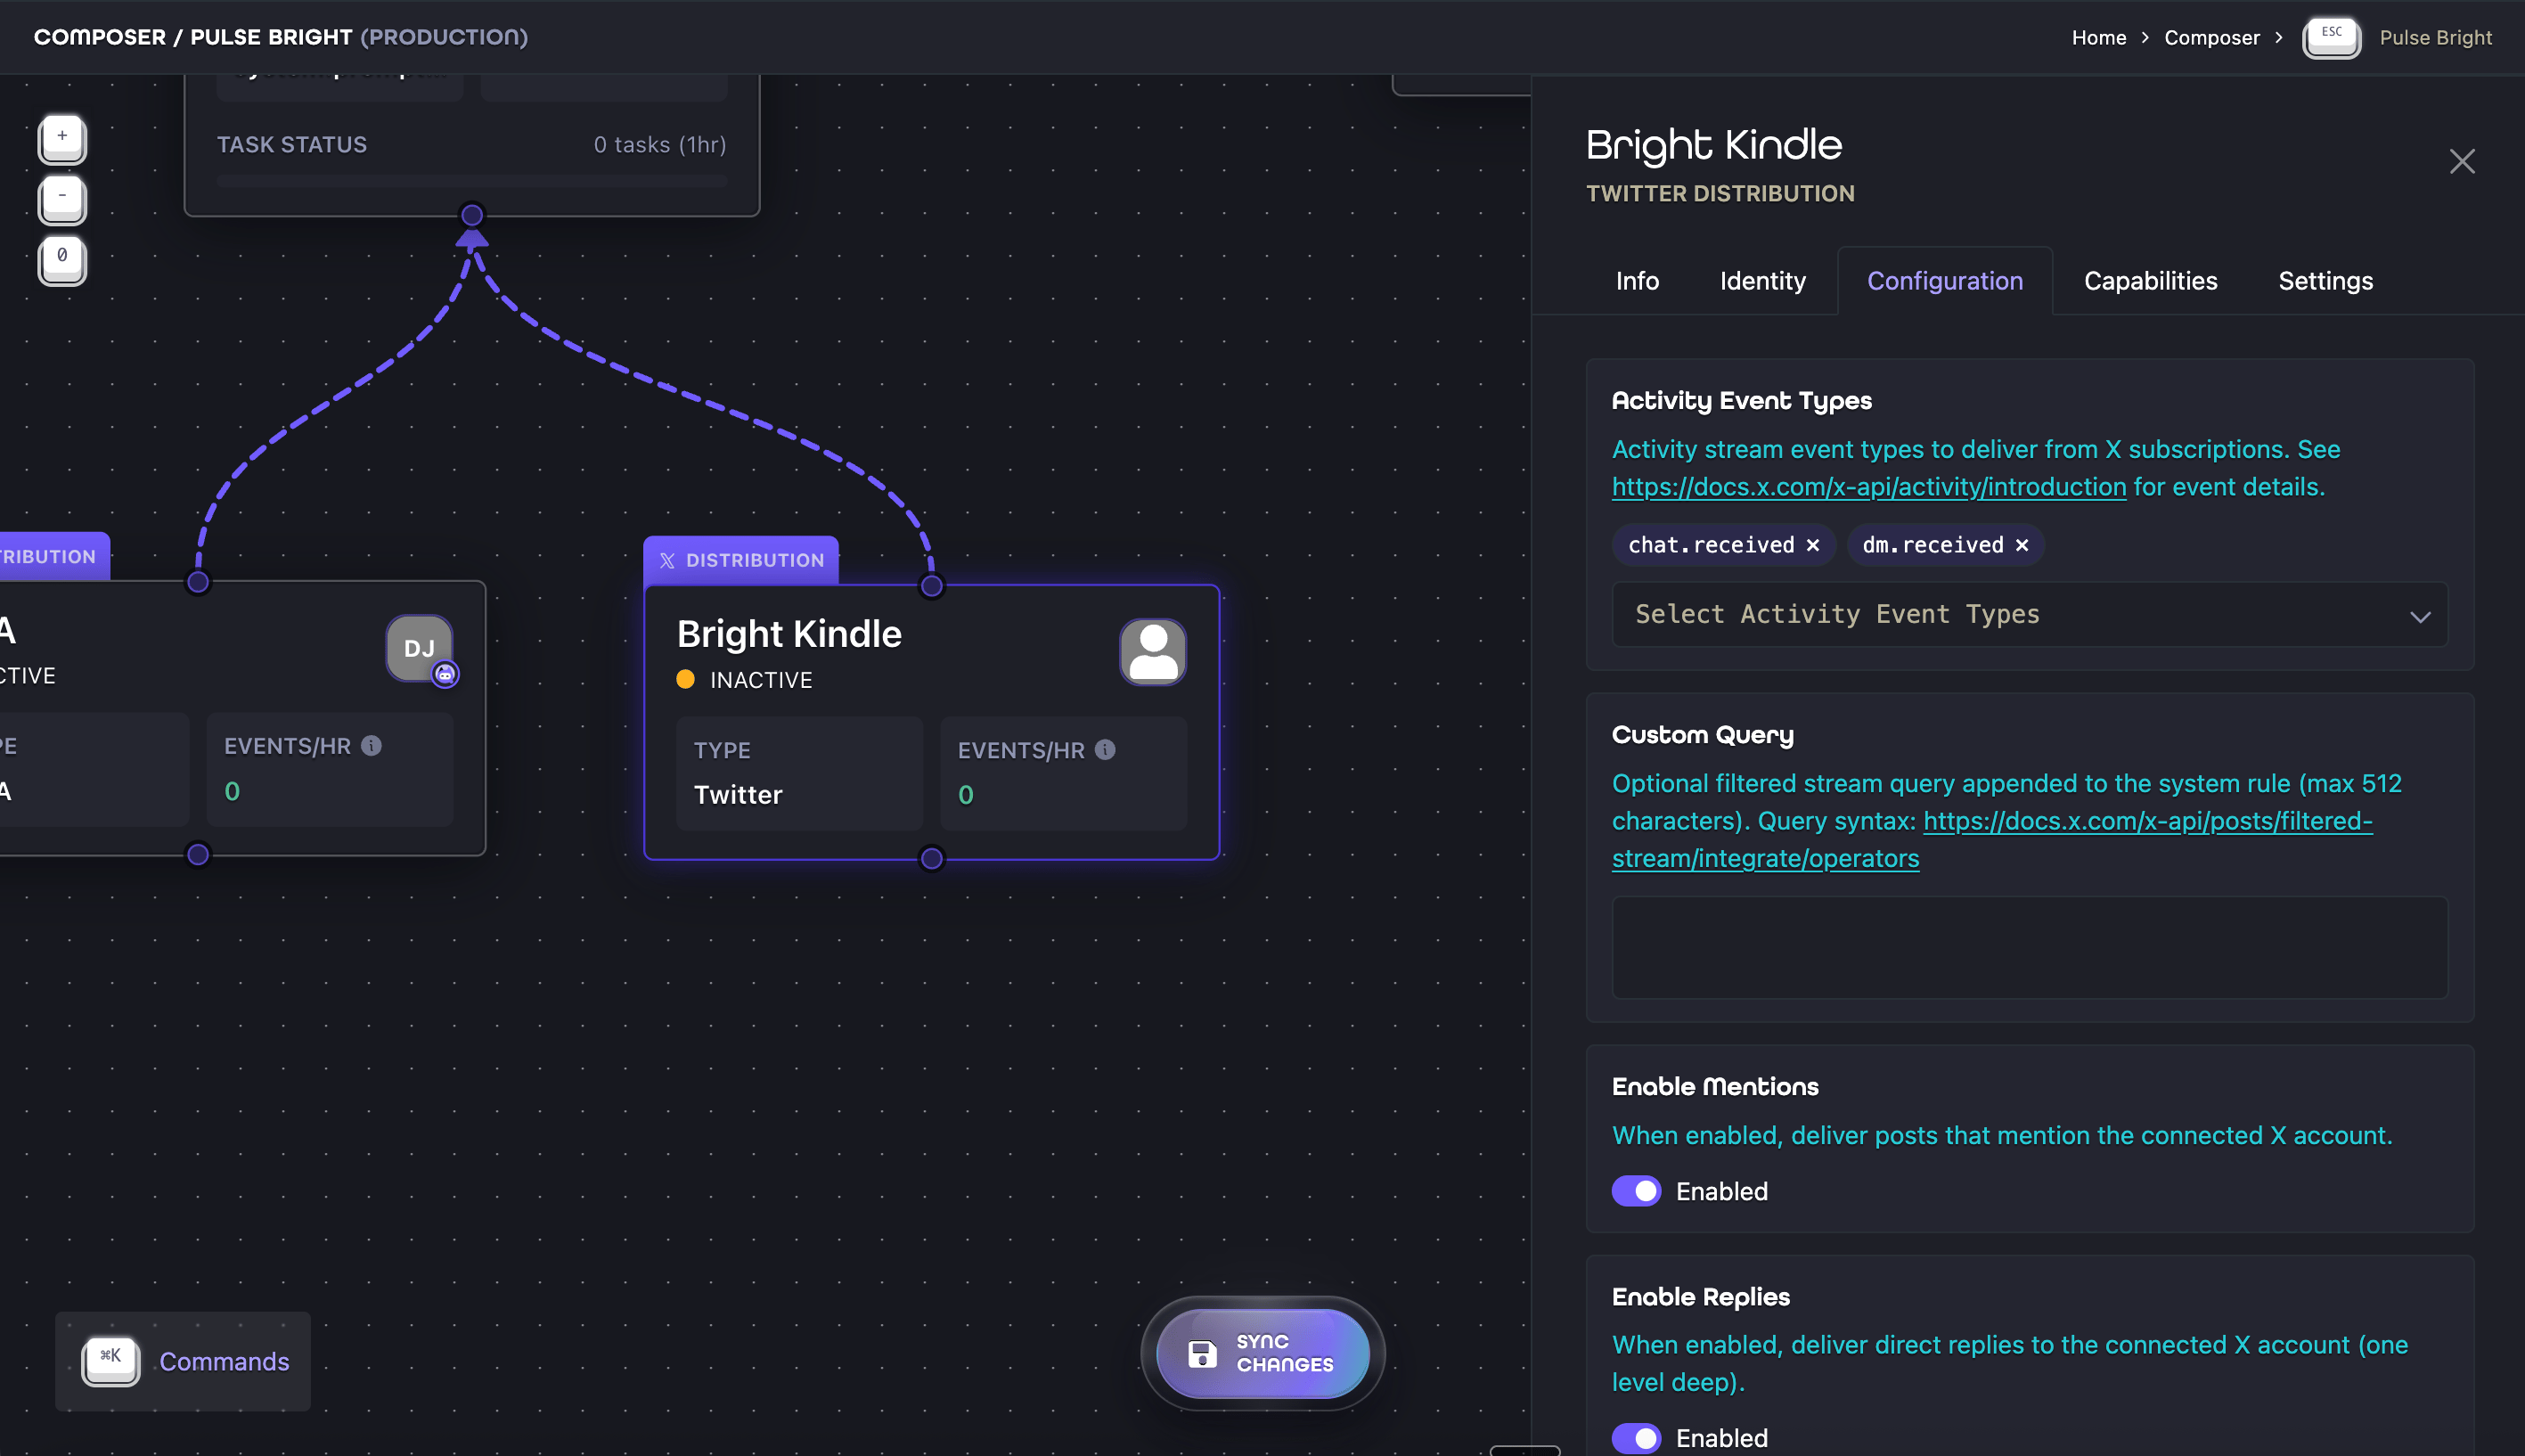Close the Bright Kindle side panel
Screen dimensions: 2525x1456
[x=2461, y=161]
